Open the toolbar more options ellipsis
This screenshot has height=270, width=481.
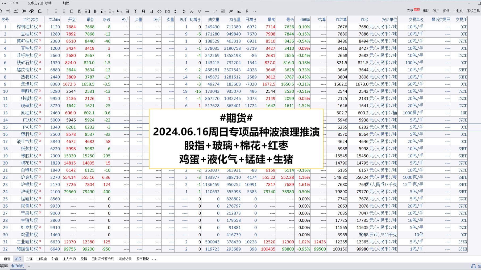pos(255,11)
